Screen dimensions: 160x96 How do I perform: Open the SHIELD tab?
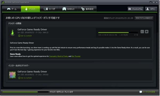[x=68, y=9]
